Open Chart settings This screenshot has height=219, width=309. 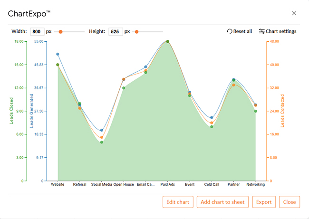pos(277,31)
